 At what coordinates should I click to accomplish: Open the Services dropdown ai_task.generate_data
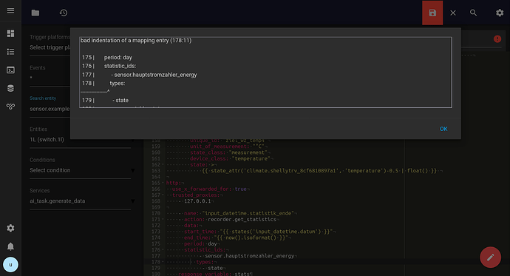point(82,201)
